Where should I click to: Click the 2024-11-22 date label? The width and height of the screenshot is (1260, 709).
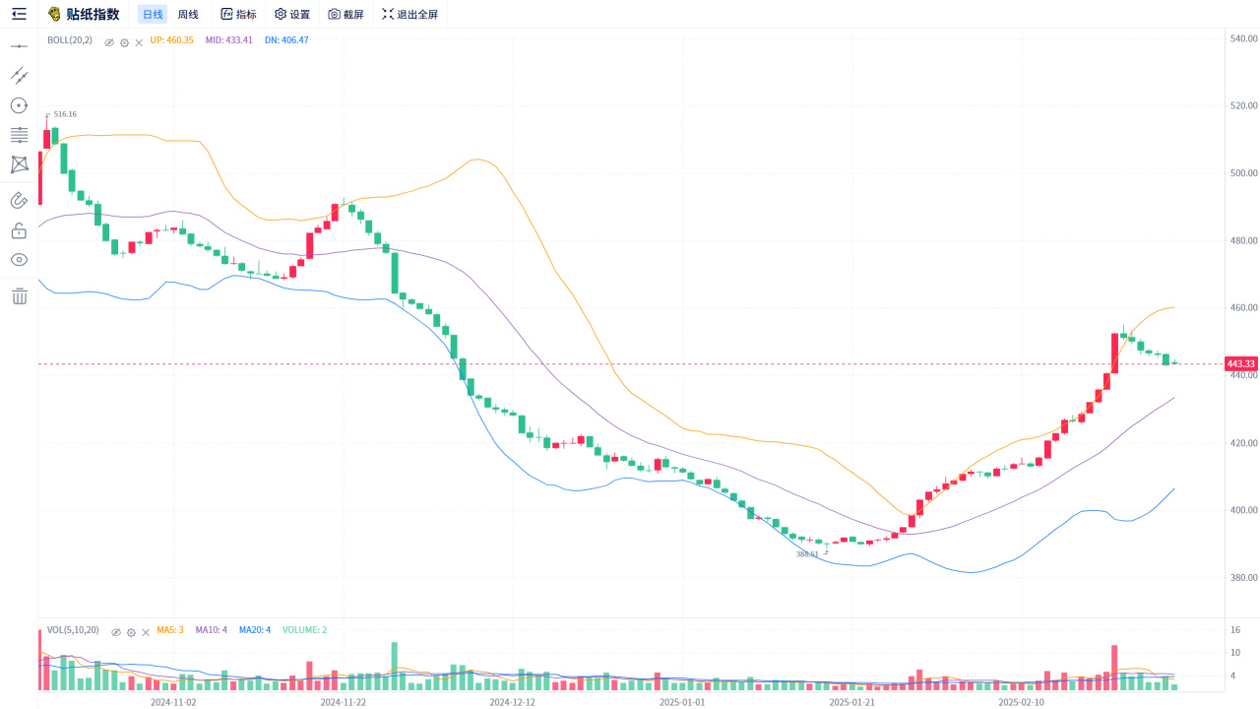(344, 702)
